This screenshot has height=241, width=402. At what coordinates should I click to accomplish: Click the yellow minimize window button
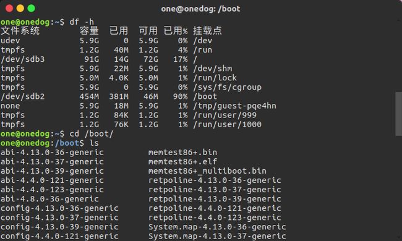click(x=20, y=9)
